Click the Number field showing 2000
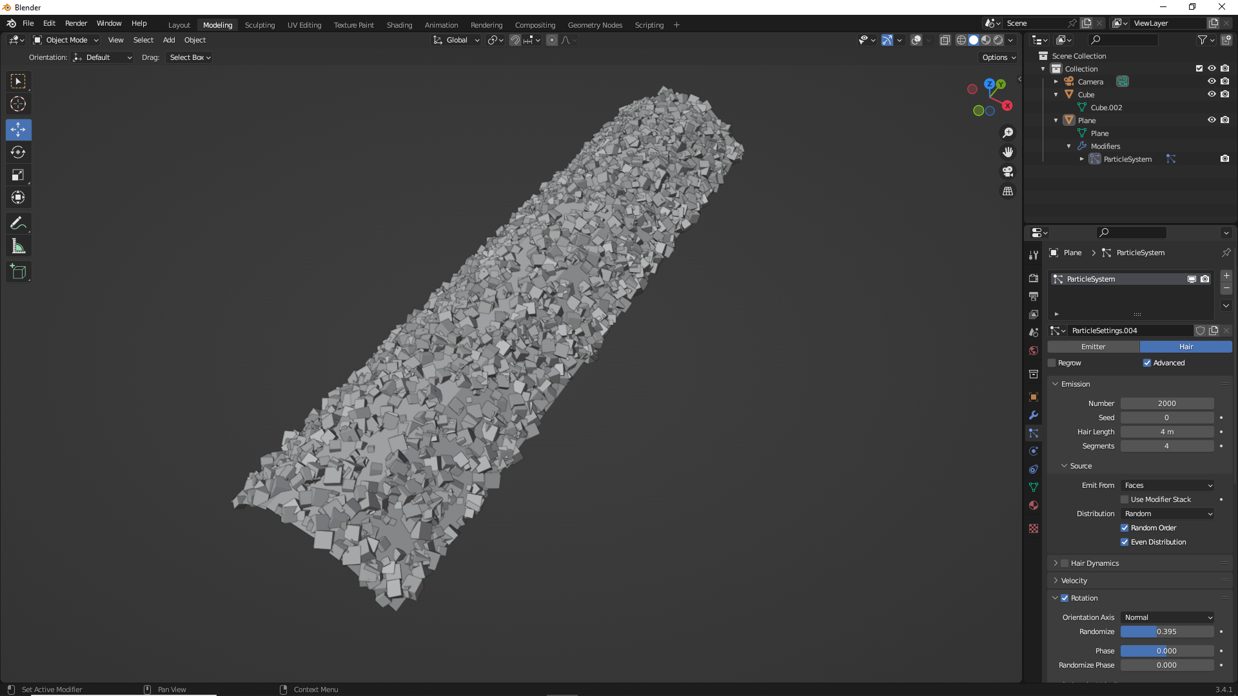 coord(1167,403)
